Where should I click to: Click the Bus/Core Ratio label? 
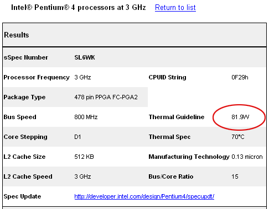pos(171,176)
